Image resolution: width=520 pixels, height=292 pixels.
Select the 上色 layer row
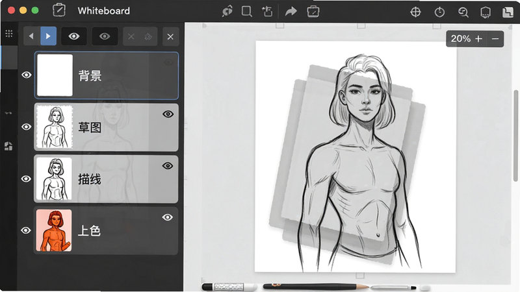tap(106, 230)
